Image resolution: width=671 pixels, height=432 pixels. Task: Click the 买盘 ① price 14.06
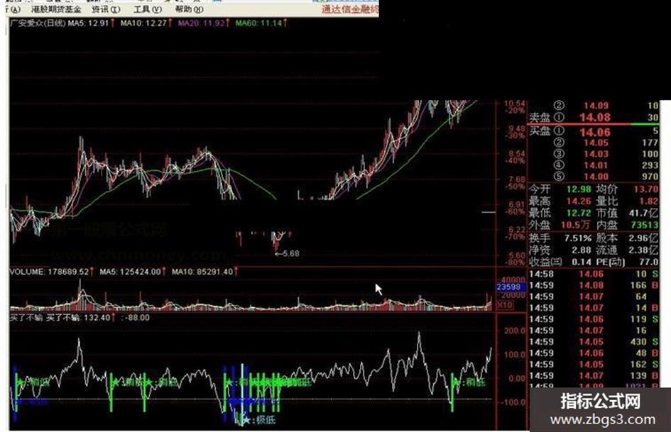click(595, 132)
